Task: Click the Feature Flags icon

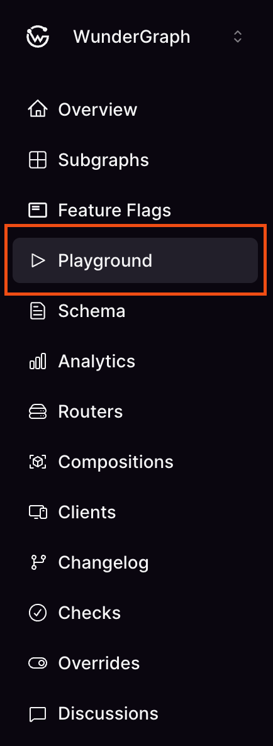Action: coord(38,210)
